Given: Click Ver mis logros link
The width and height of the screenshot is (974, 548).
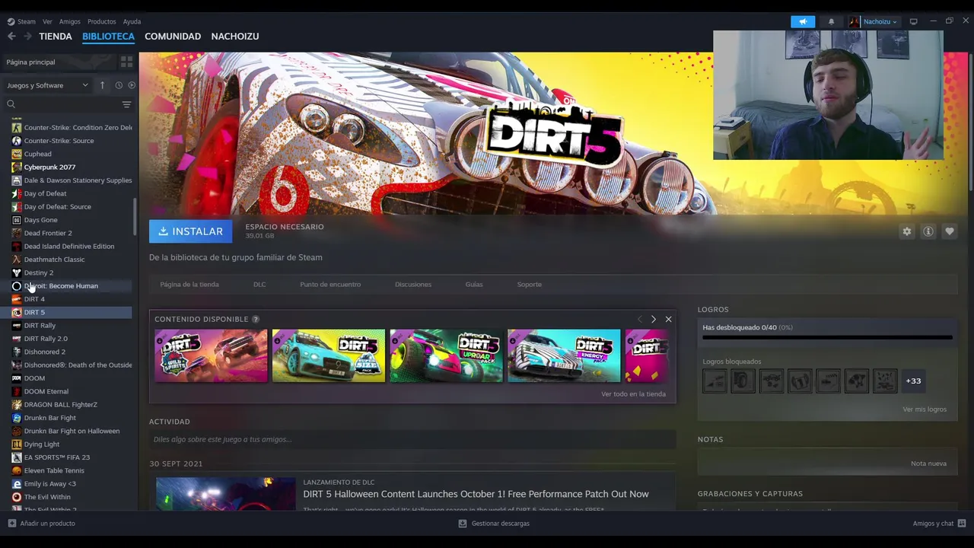Looking at the screenshot, I should [925, 409].
